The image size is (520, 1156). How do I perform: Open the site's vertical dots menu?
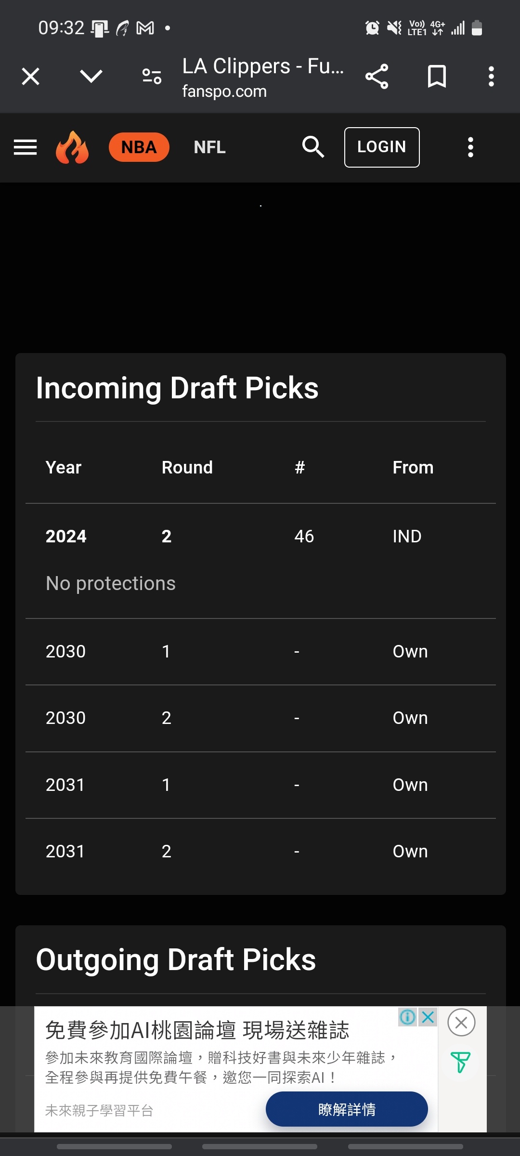pyautogui.click(x=470, y=147)
